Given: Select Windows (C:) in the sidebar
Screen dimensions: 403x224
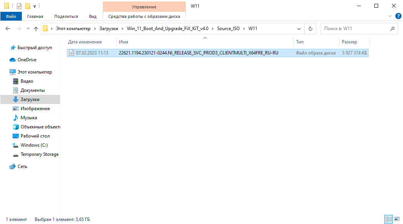Looking at the screenshot, I should pos(34,145).
